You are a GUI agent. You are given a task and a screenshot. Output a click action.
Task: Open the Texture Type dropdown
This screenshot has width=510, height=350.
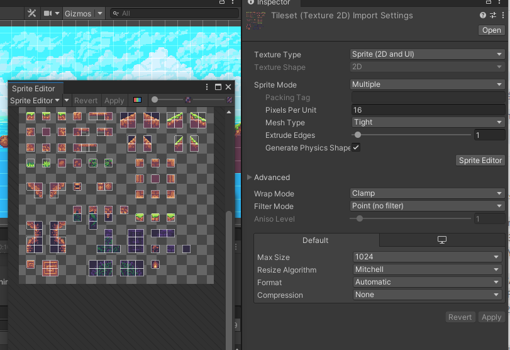(427, 54)
